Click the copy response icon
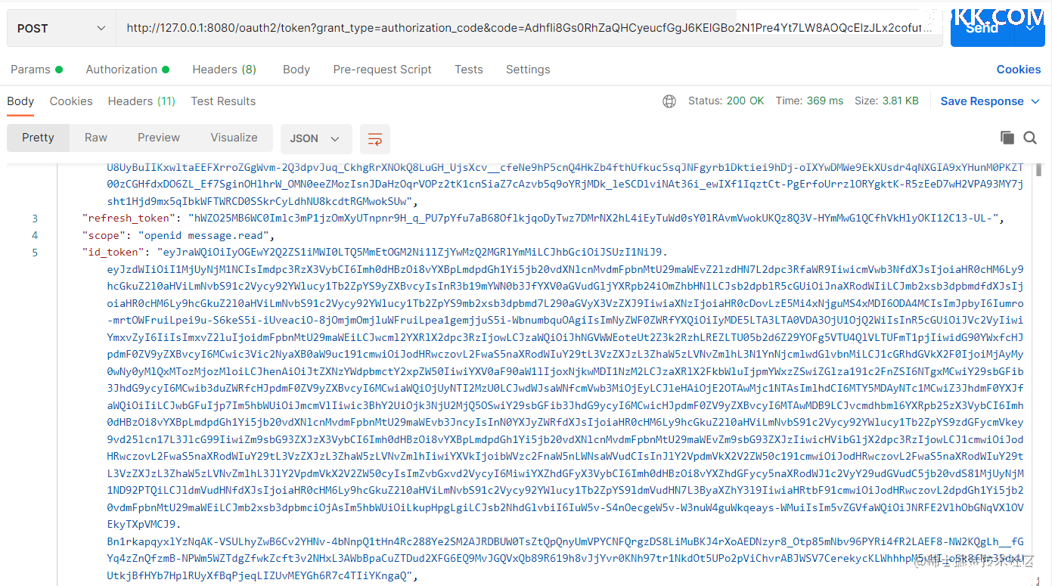1052x586 pixels. tap(1007, 138)
